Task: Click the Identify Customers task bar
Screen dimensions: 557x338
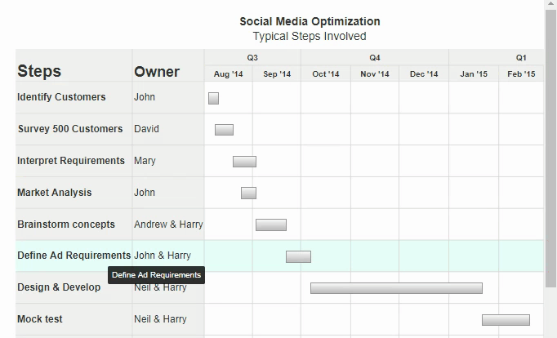Action: click(x=213, y=98)
